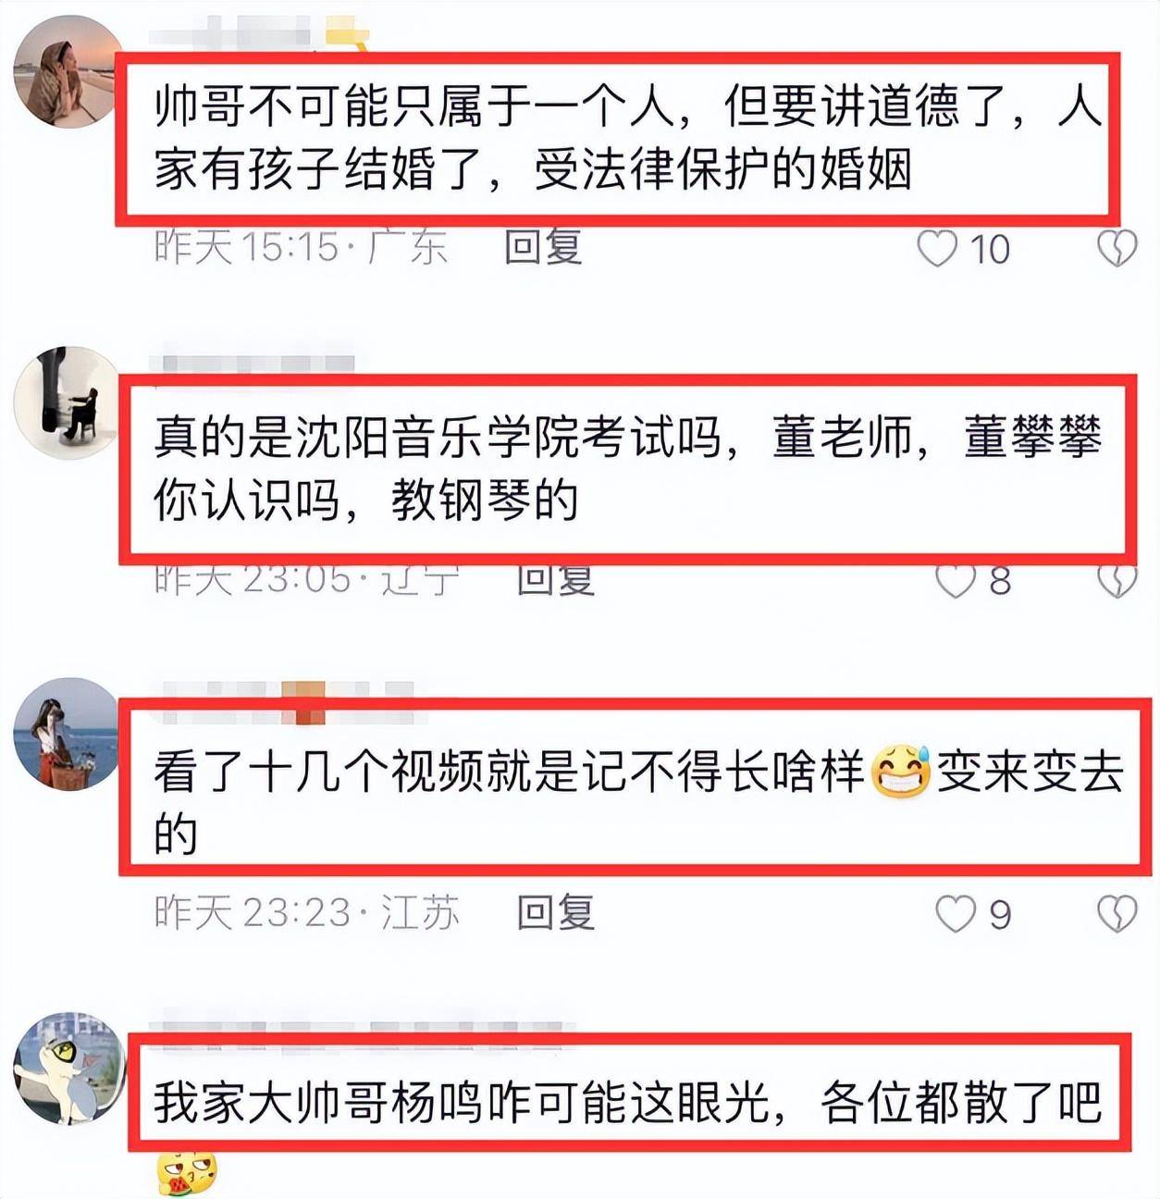Open the piano player avatar profile
Viewport: 1160px width, 1199px height.
point(67,402)
